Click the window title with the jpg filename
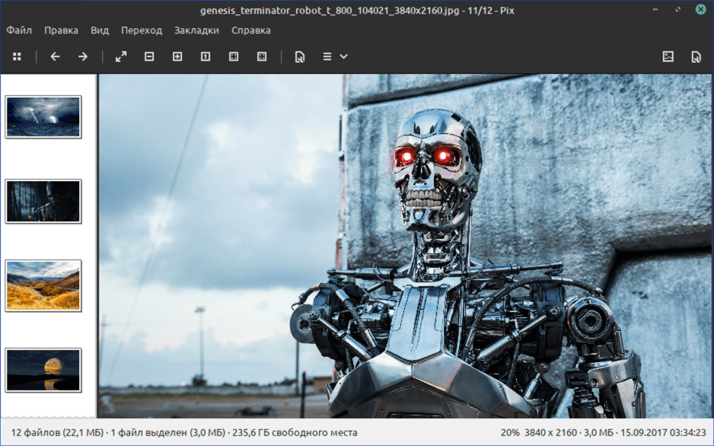The width and height of the screenshot is (714, 446). coord(357,11)
